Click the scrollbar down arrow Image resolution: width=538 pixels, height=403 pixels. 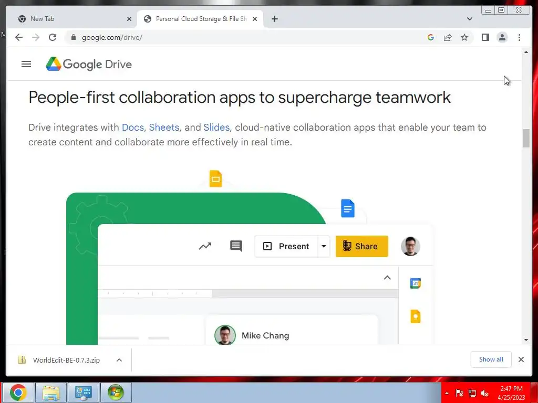(526, 340)
